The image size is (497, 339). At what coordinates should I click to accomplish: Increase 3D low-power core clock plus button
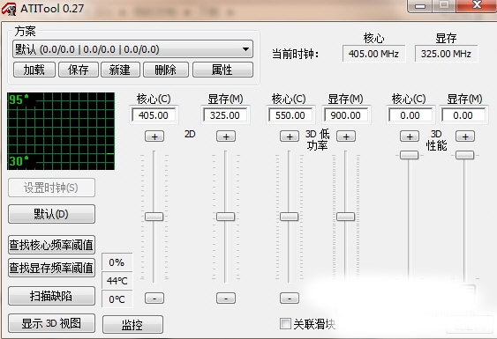click(x=290, y=136)
